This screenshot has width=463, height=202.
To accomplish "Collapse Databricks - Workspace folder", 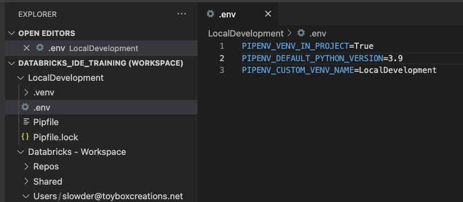I will click(21, 152).
